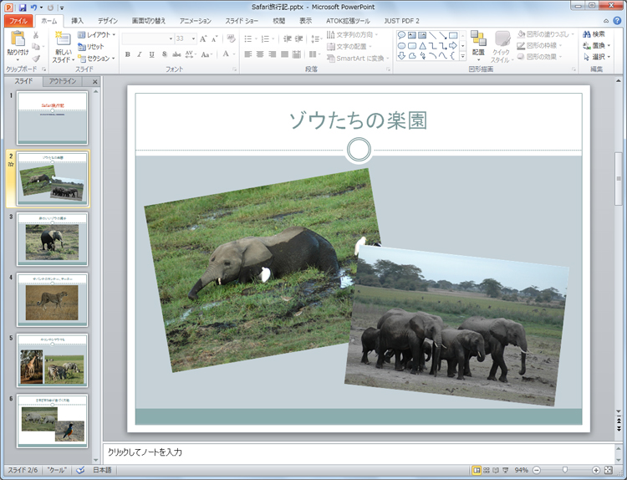The width and height of the screenshot is (627, 480).
Task: Switch to the アニメーション tab
Action: tap(195, 21)
